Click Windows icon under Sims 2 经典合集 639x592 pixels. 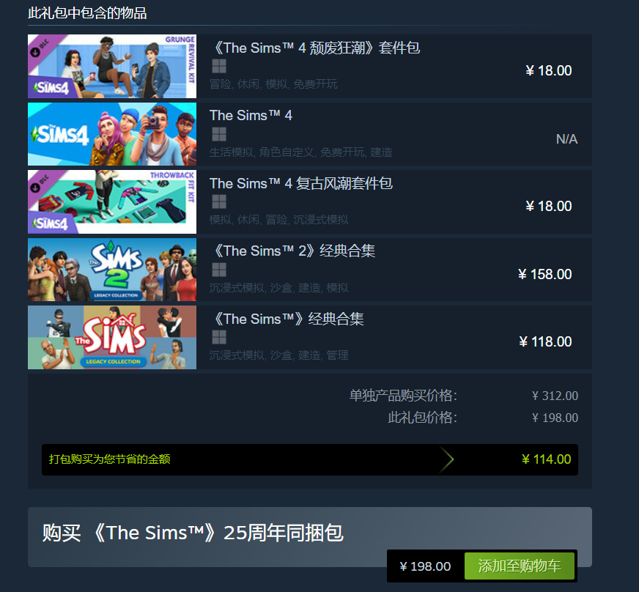[219, 270]
